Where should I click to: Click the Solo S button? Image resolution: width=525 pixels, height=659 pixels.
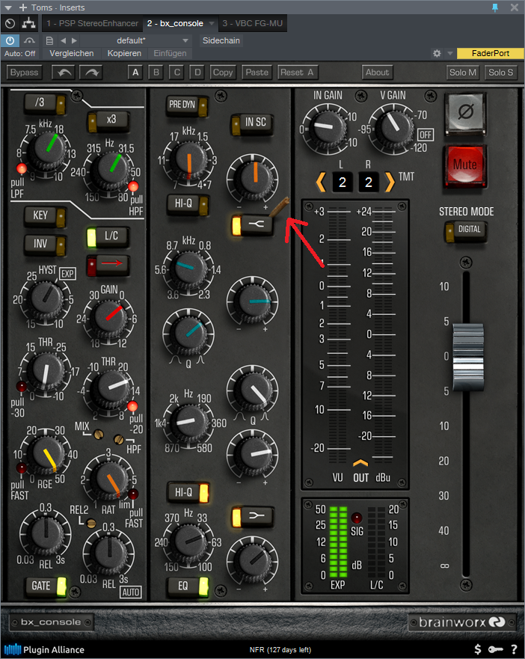500,73
